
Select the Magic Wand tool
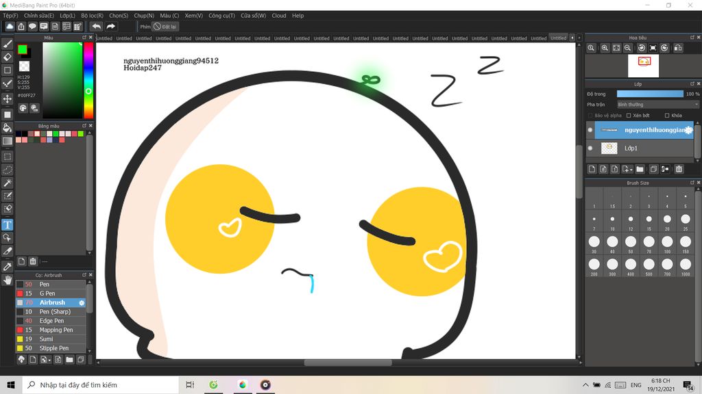click(7, 183)
